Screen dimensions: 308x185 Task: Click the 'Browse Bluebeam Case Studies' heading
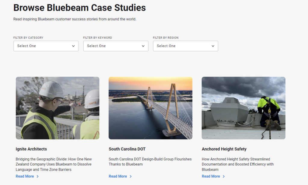pos(79,8)
